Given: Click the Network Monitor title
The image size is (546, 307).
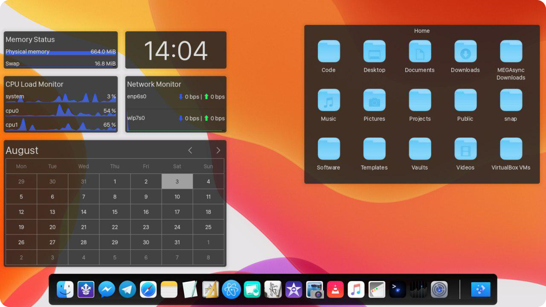Looking at the screenshot, I should [x=154, y=84].
